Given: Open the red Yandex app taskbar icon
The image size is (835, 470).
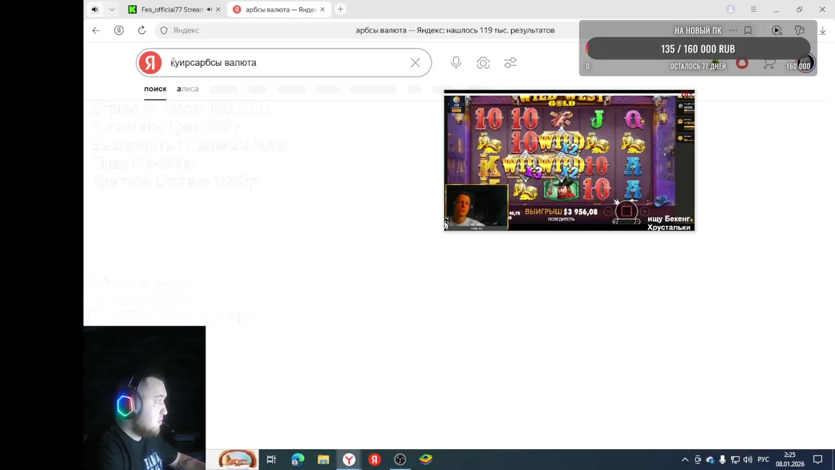Looking at the screenshot, I should [374, 460].
